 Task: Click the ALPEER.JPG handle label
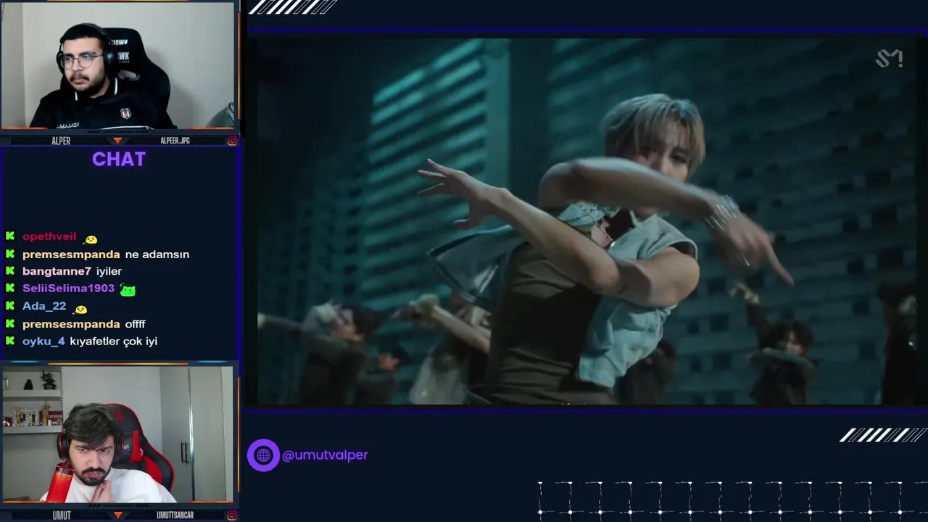pos(175,141)
